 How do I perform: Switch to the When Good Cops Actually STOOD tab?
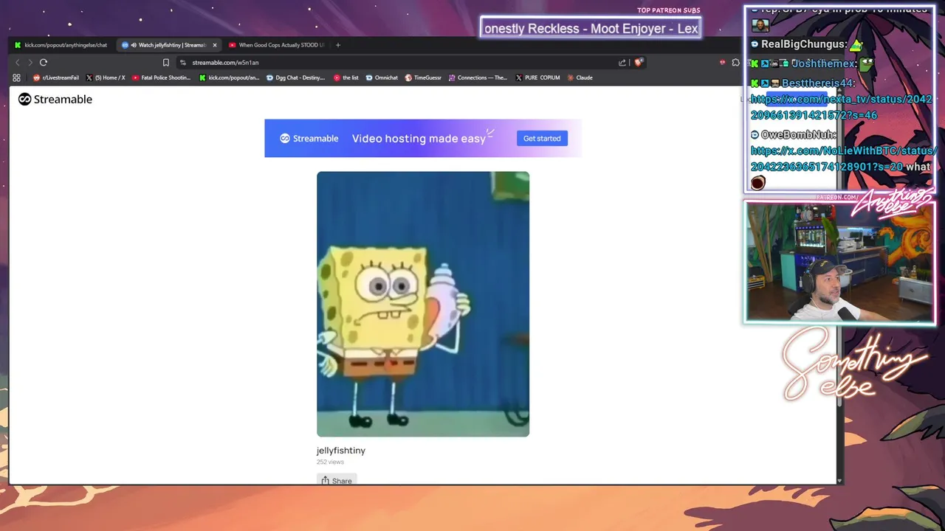pos(276,45)
